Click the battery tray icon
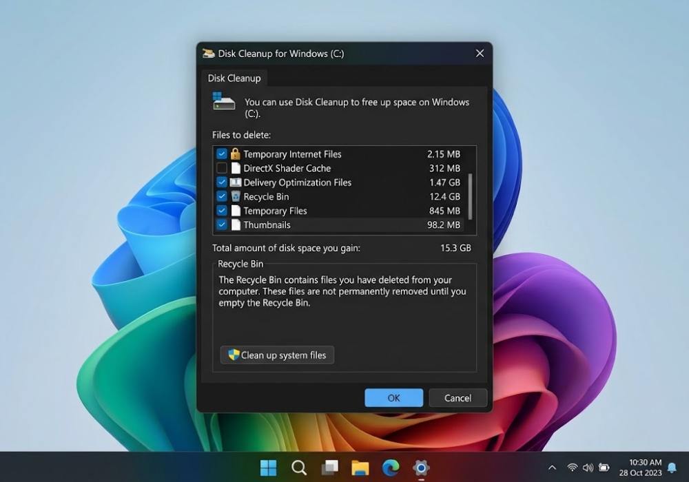Image resolution: width=689 pixels, height=482 pixels. point(604,468)
